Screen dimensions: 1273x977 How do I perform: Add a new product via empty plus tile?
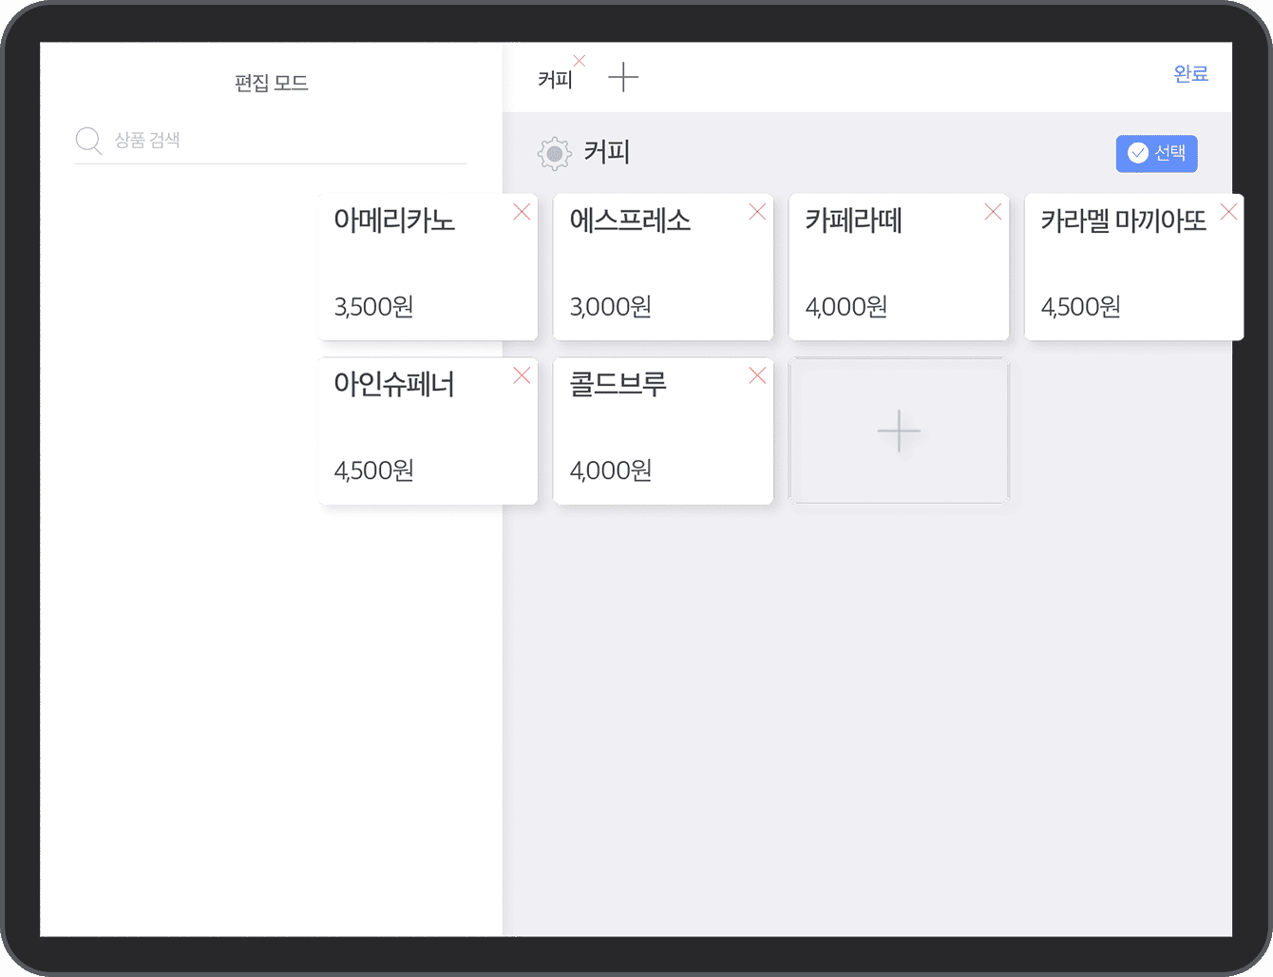[899, 431]
